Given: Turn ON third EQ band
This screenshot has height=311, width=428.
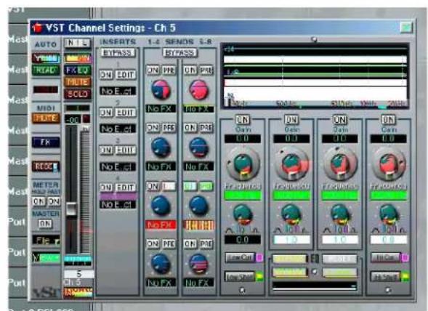Looking at the screenshot, I should 339,120.
